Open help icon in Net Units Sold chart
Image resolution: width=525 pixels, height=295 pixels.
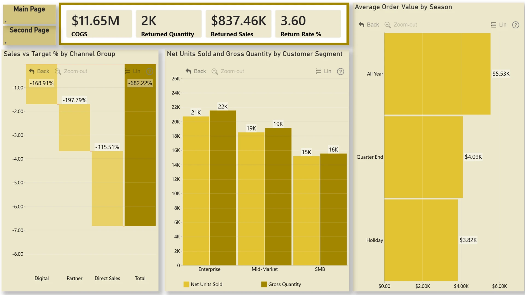click(x=340, y=72)
